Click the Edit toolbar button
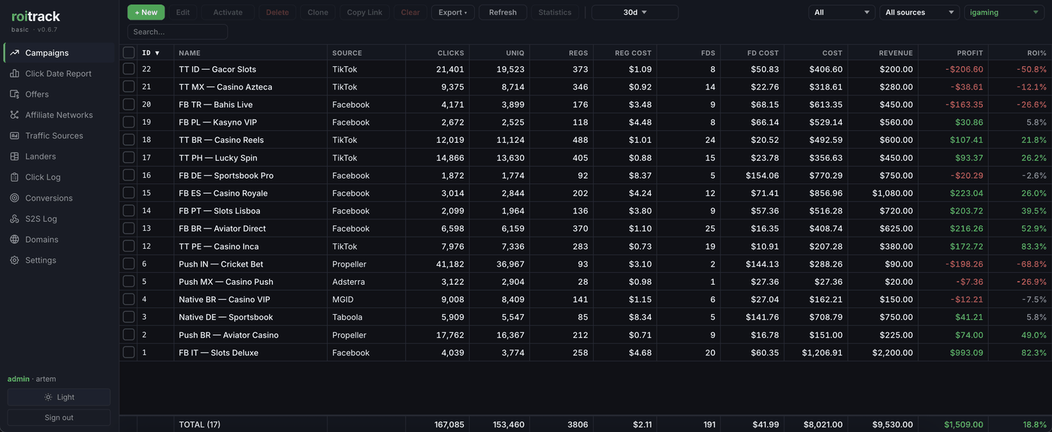 183,12
